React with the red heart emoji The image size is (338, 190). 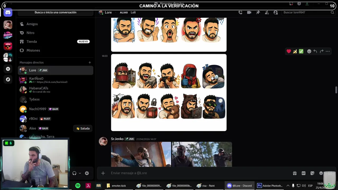click(x=289, y=51)
